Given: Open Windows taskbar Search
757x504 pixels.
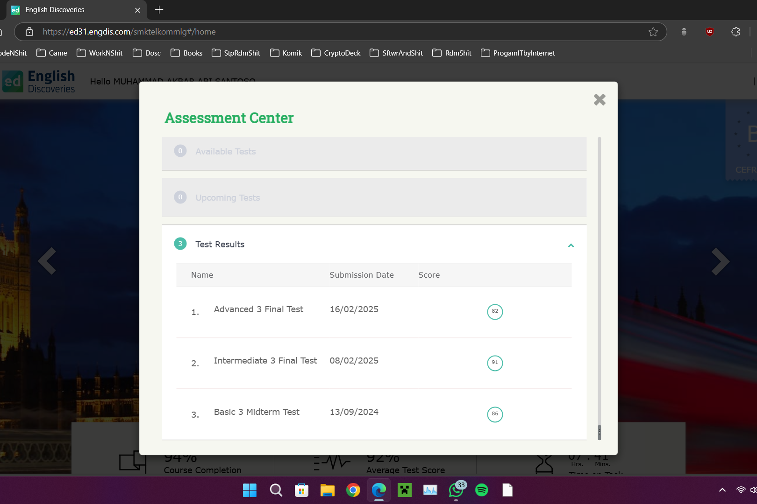Looking at the screenshot, I should pyautogui.click(x=276, y=490).
